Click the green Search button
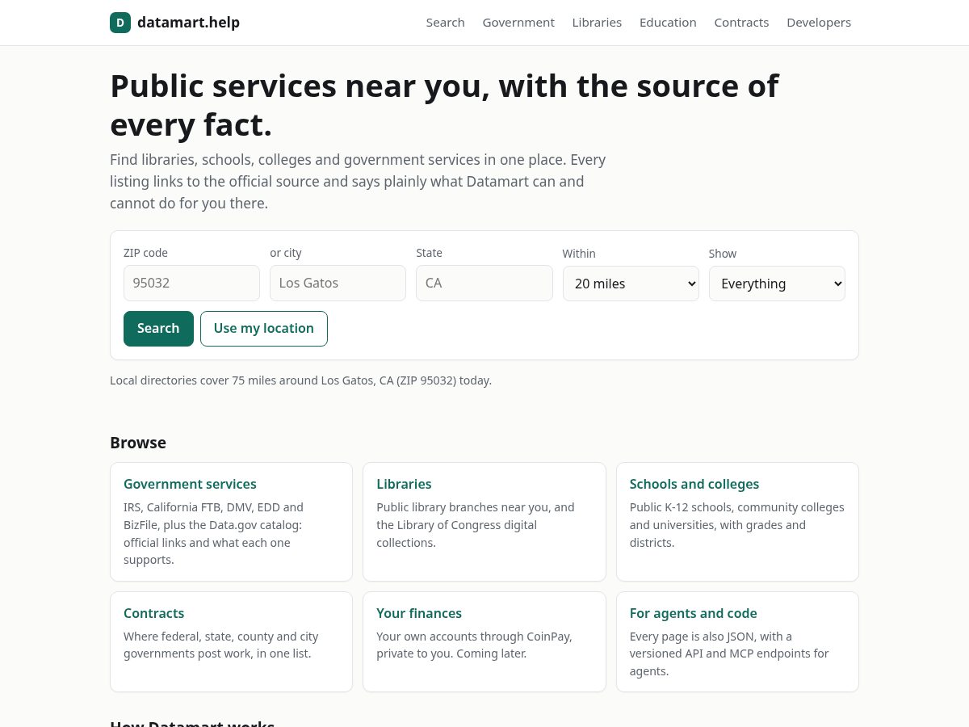 coord(158,329)
